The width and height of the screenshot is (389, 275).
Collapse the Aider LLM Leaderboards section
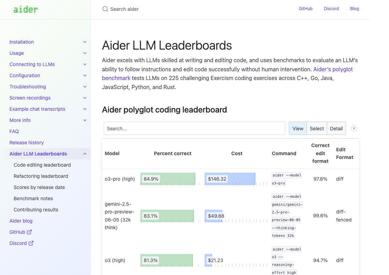point(85,154)
